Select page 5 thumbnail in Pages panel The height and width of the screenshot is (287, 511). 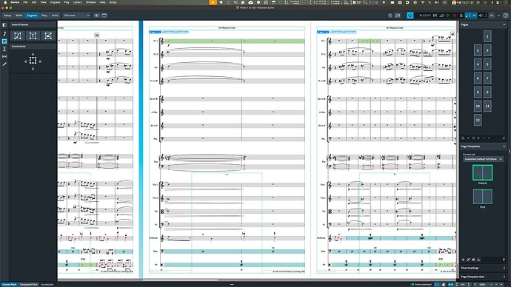[487, 64]
